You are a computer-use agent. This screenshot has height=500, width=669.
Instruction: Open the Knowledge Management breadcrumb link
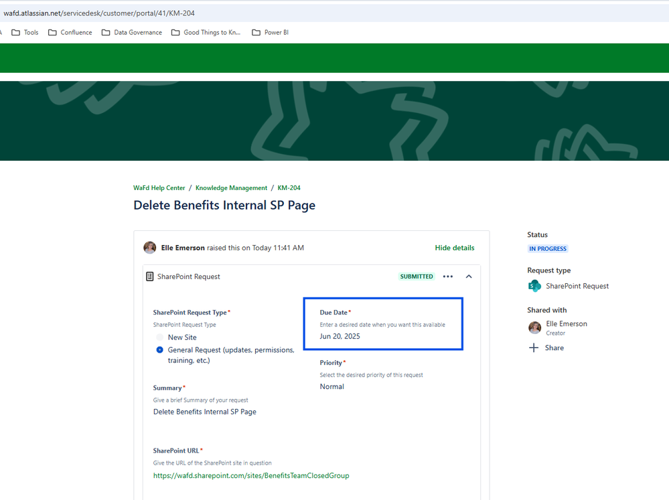[x=231, y=187]
